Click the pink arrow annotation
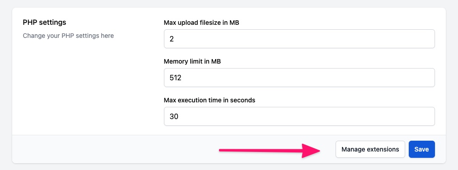Screen dimensions: 458x170 (270, 151)
